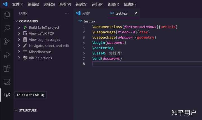
Task: Open the Search view icon
Action: [7, 28]
